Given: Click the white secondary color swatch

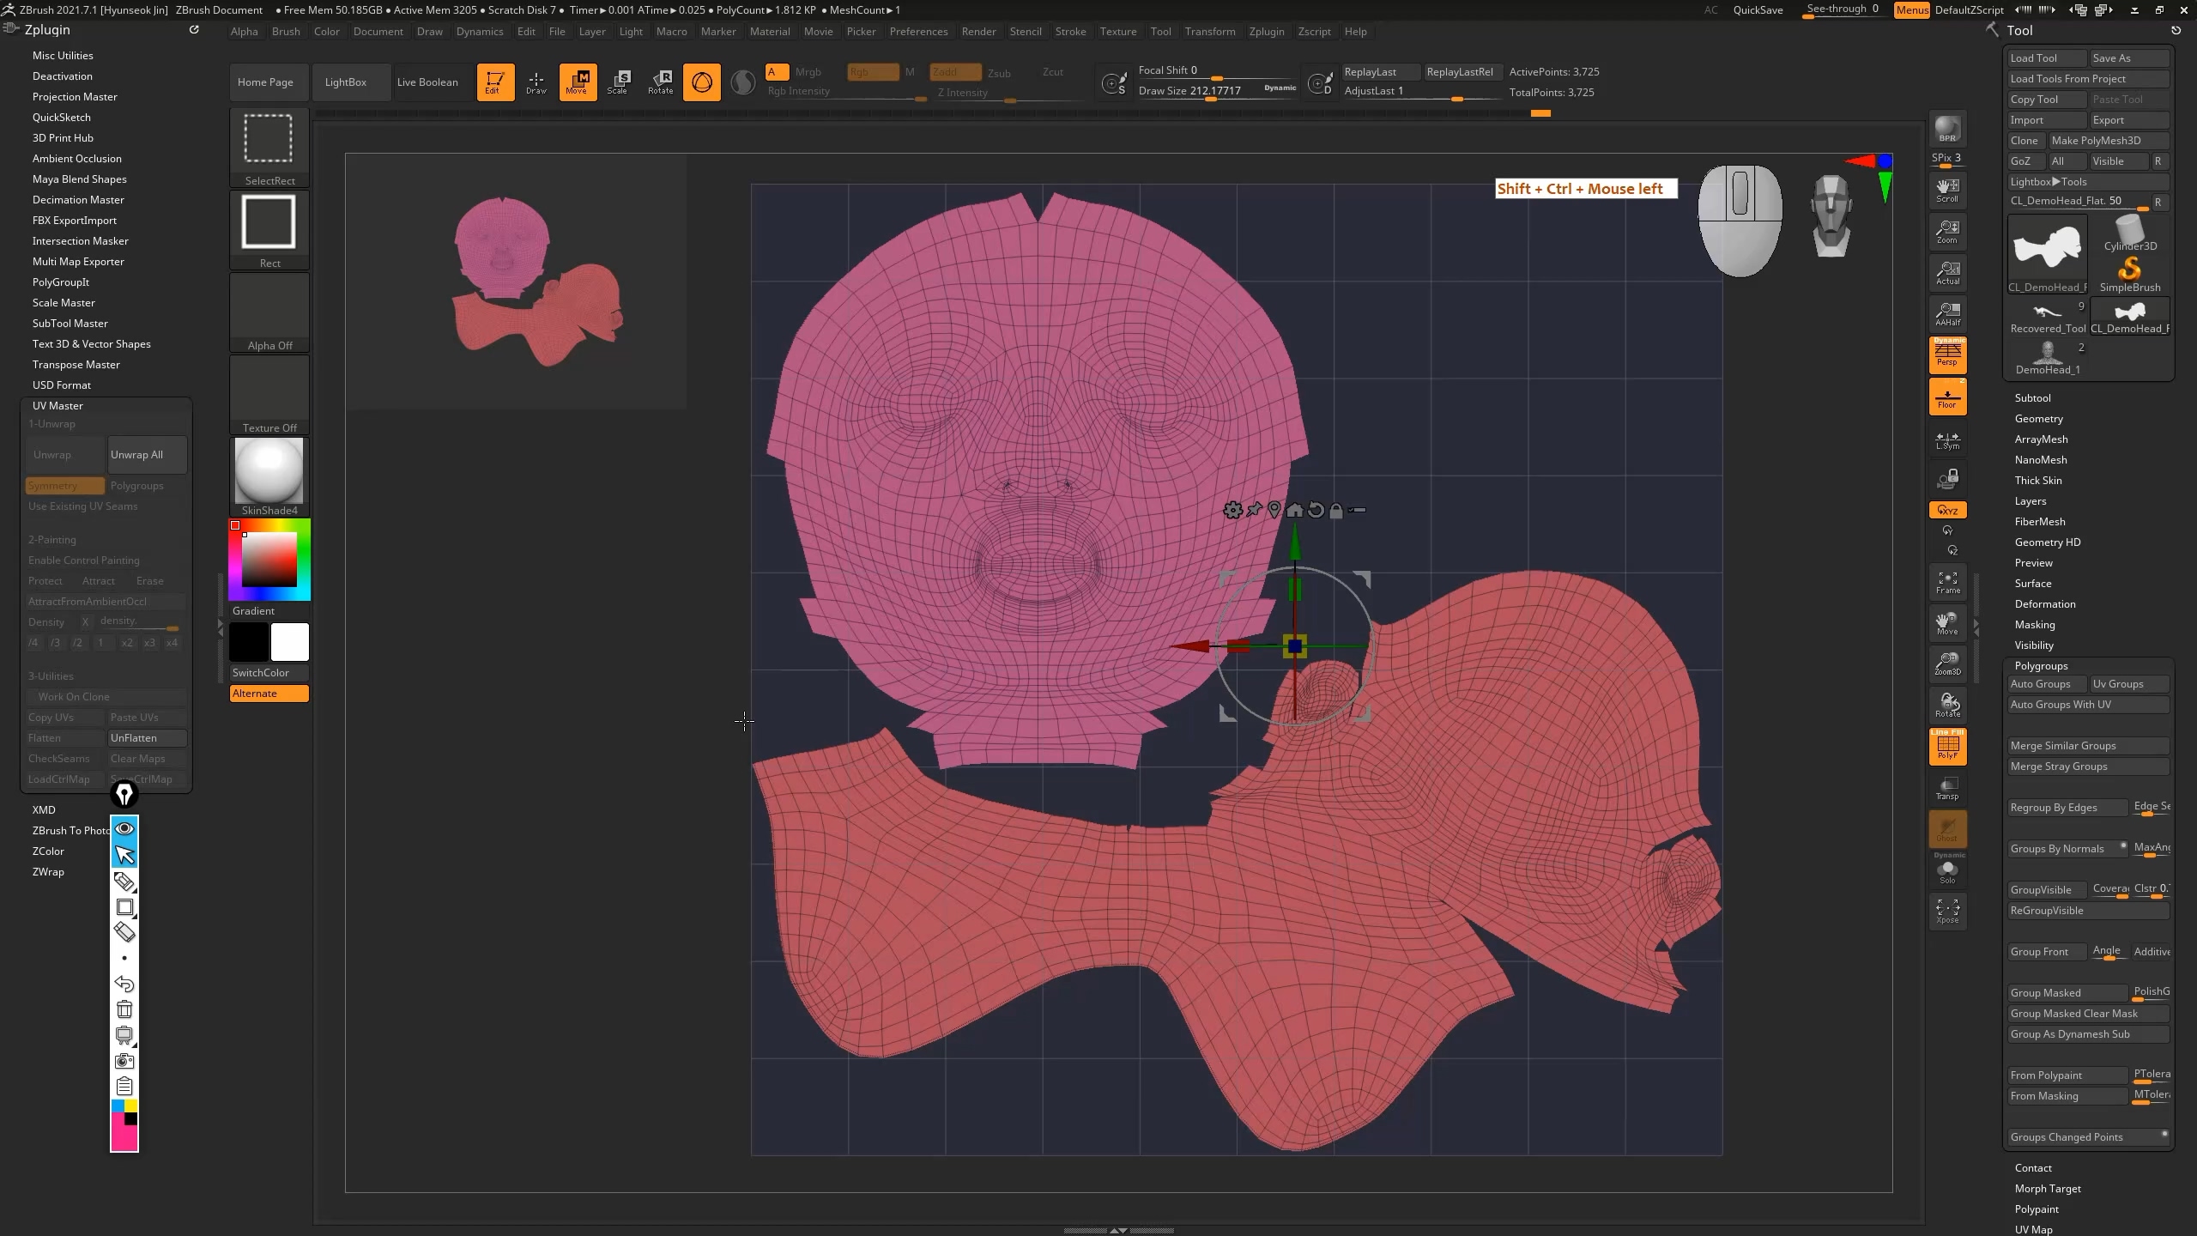Looking at the screenshot, I should [289, 642].
